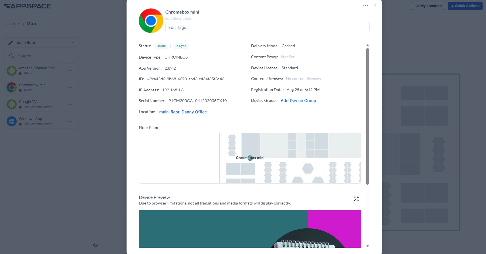The height and width of the screenshot is (254, 486).
Task: Click Content Proxy Not Set value
Action: tap(288, 57)
